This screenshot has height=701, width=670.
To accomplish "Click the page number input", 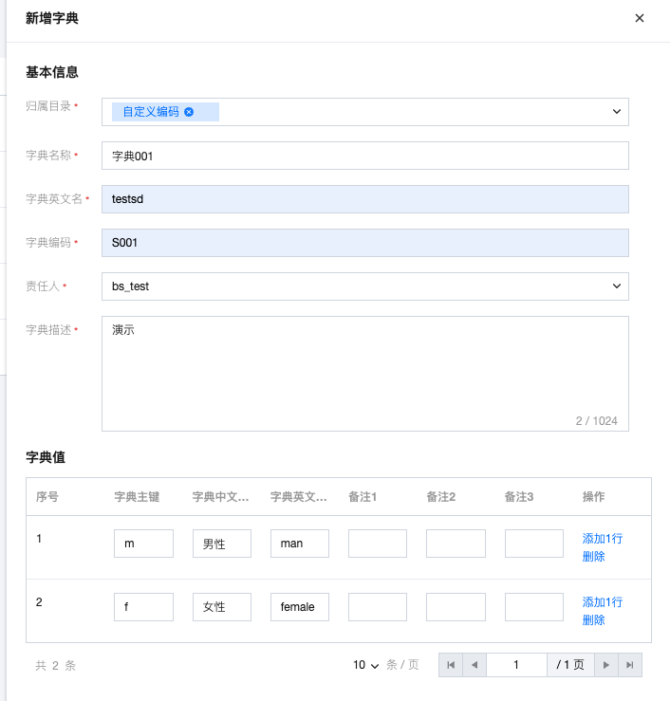I will click(x=516, y=665).
